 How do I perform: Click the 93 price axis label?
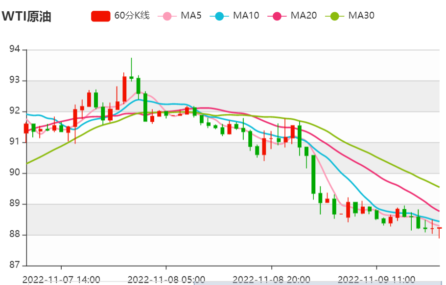15,80
